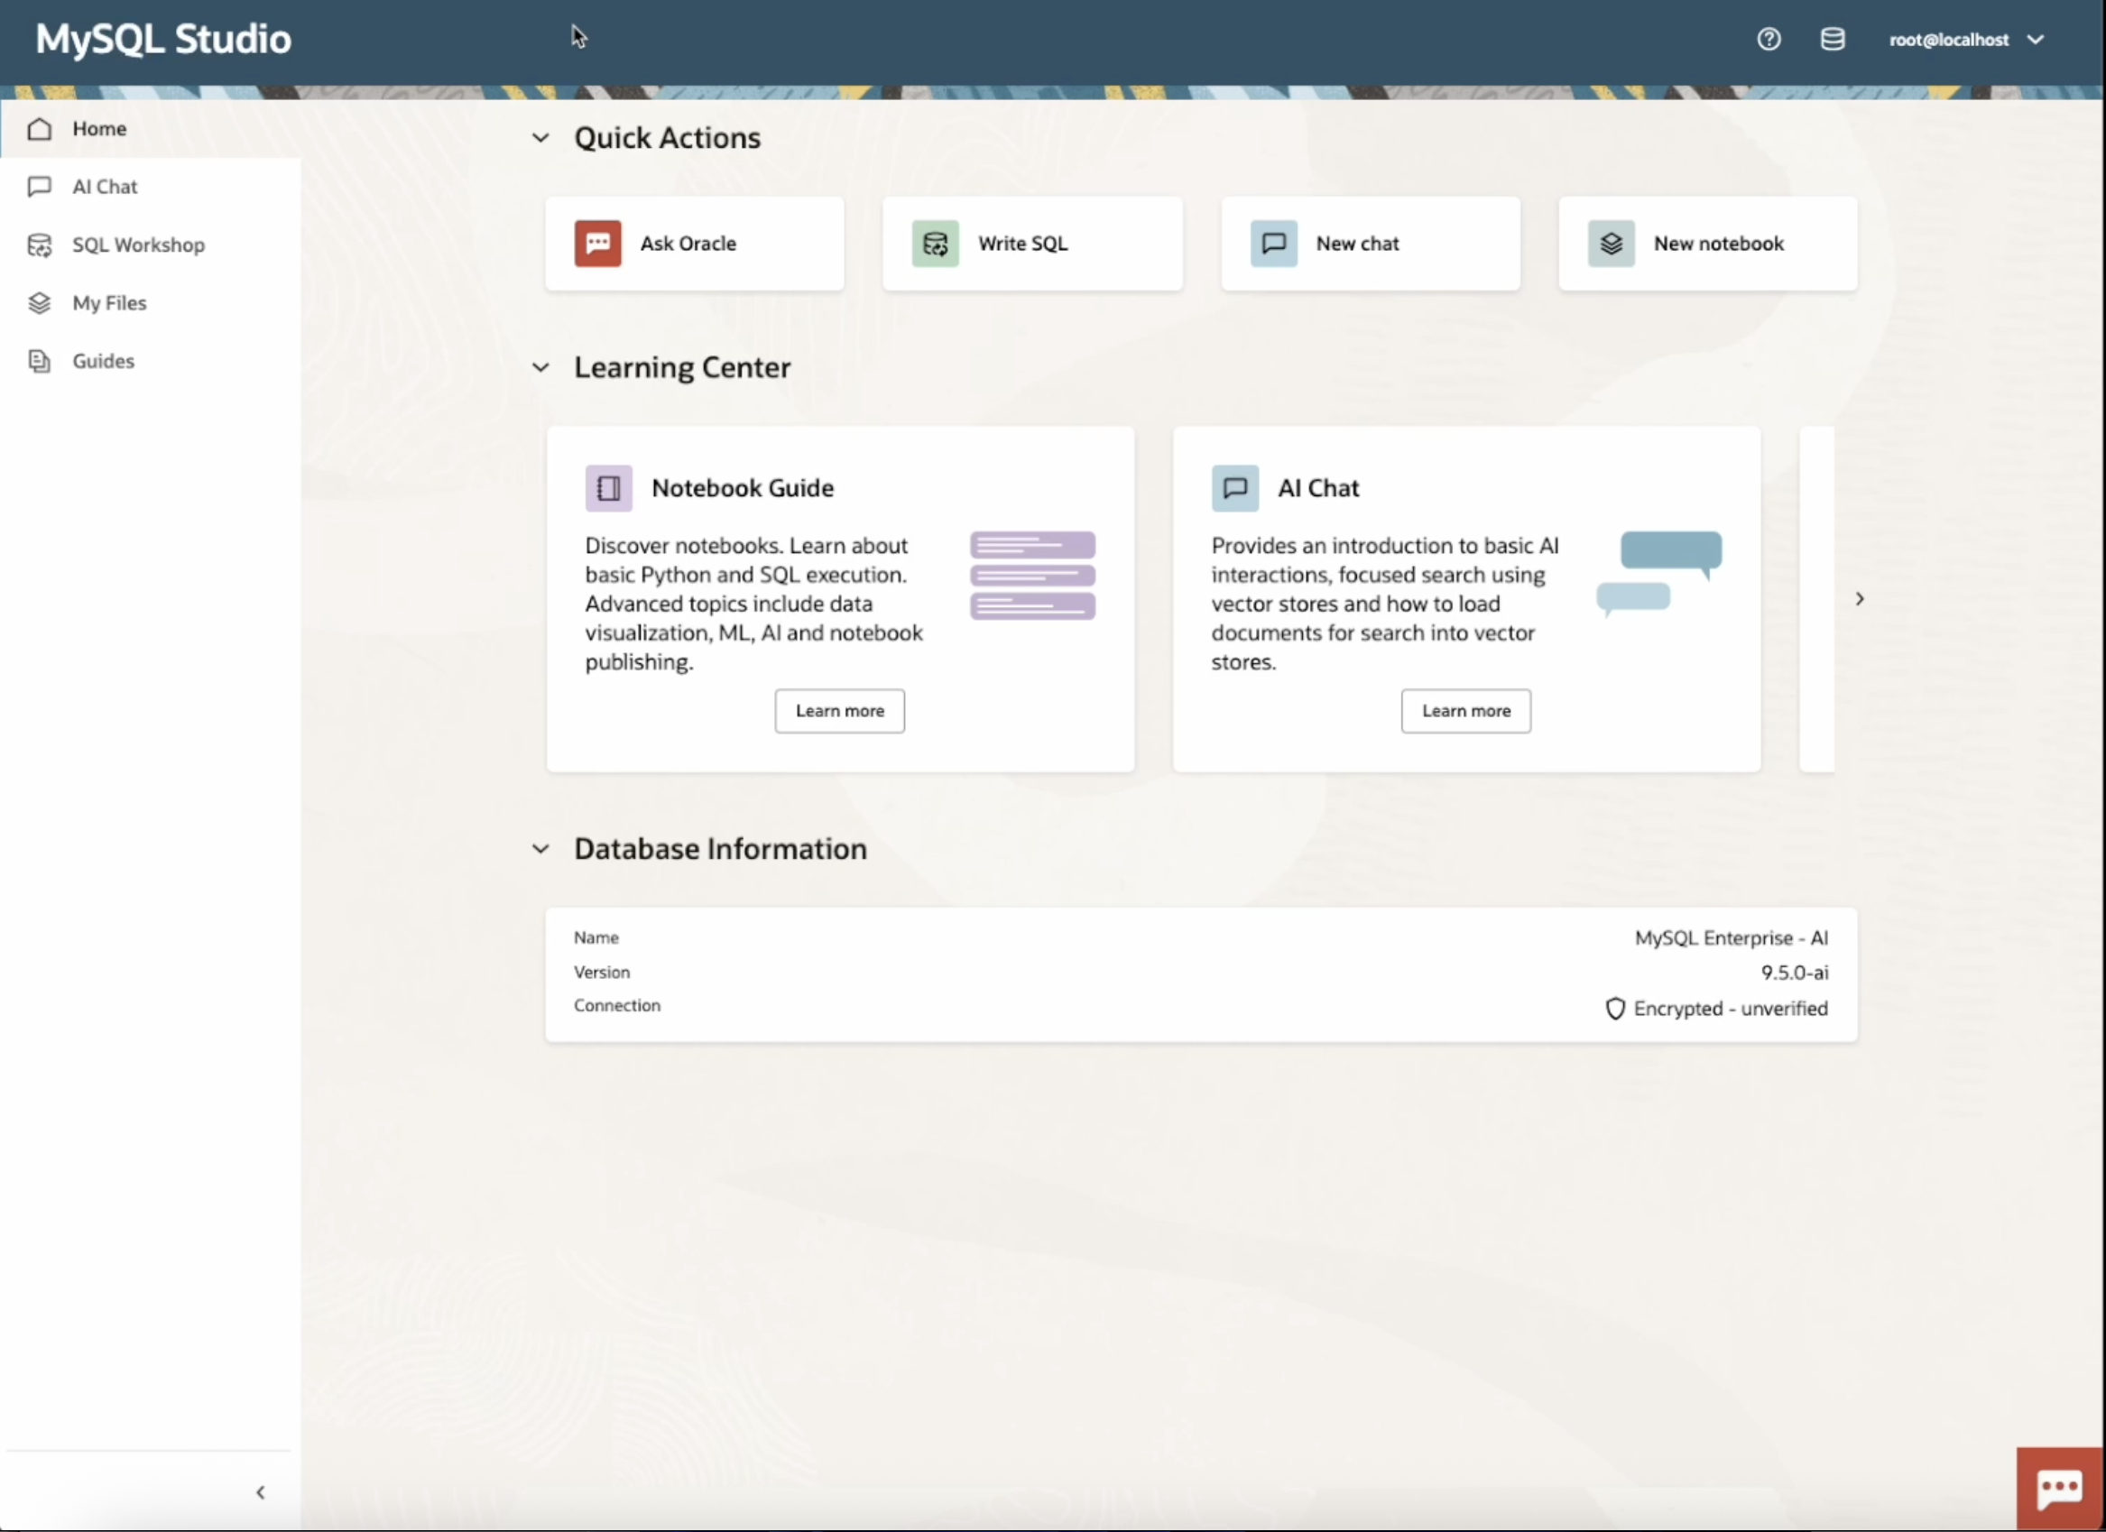Open the floating chat widget icon
The width and height of the screenshot is (2106, 1532).
pyautogui.click(x=2059, y=1489)
